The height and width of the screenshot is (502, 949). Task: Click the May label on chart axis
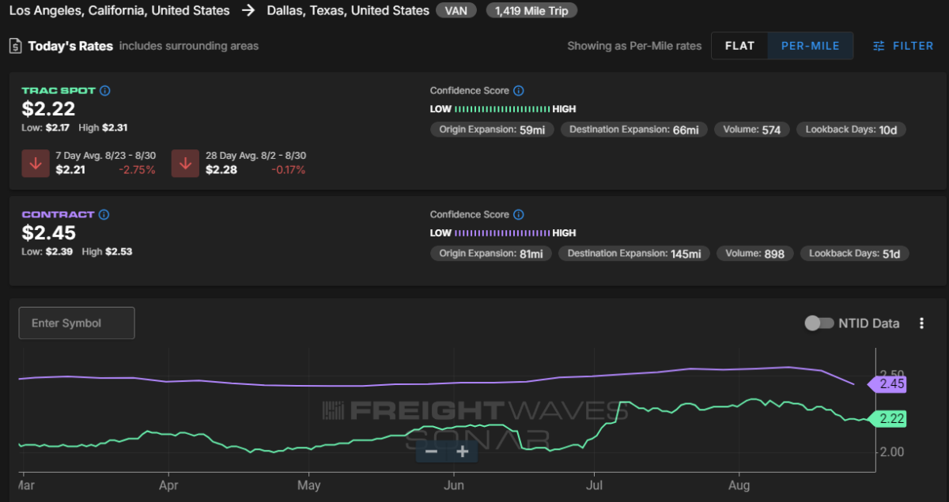coord(308,484)
